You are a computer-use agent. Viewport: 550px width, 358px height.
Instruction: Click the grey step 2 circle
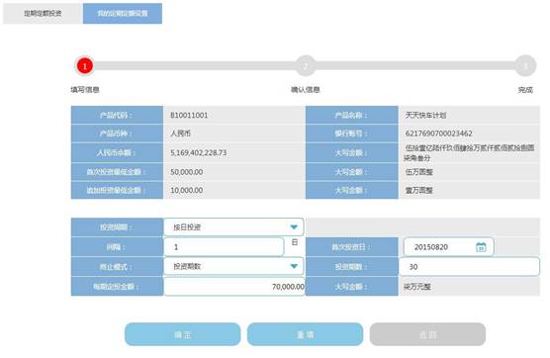(306, 65)
